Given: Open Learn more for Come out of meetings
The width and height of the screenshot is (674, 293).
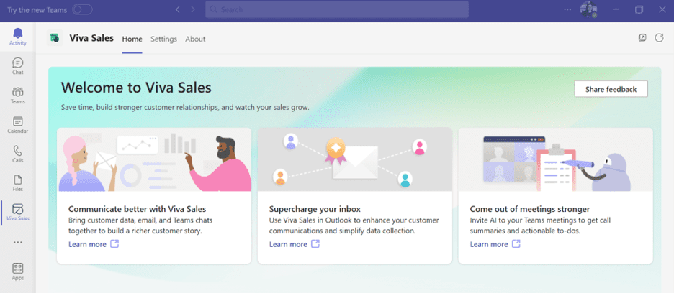Looking at the screenshot, I should pyautogui.click(x=489, y=244).
